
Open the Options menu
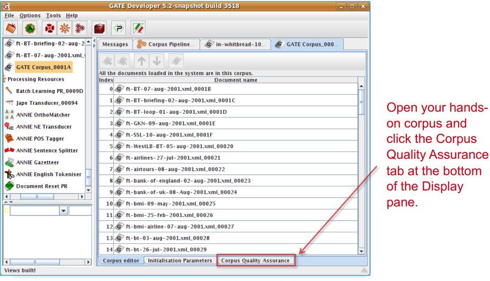30,15
